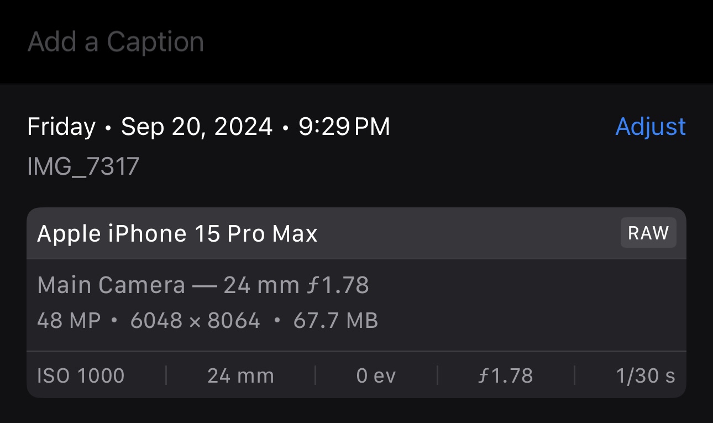
Task: Click the 24 mm focal length in the bottom row
Action: [x=240, y=376]
